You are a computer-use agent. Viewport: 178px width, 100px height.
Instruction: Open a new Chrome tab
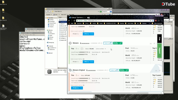click(88, 18)
